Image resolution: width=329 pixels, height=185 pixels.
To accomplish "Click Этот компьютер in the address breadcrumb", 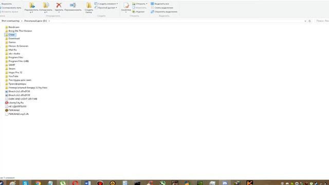I will click(10, 21).
